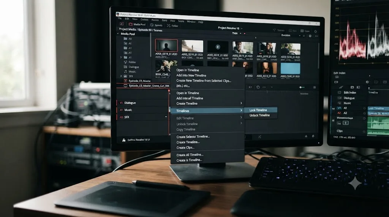
Task: Click the circular loop icon above the timeline
Action: pyautogui.click(x=258, y=87)
